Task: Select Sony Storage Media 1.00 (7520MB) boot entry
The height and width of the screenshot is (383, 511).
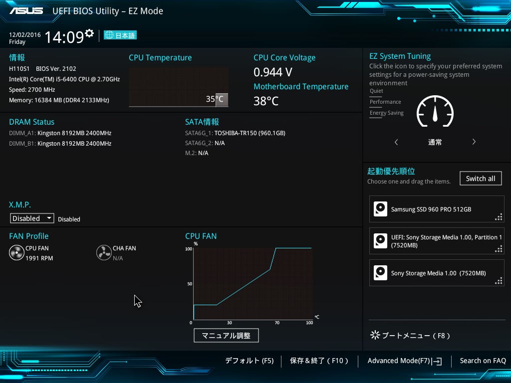Action: click(437, 273)
